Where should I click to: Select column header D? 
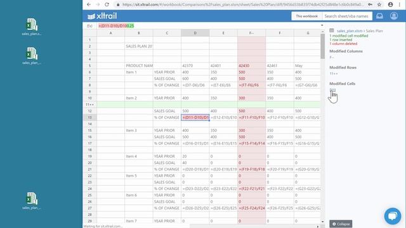[x=195, y=33]
